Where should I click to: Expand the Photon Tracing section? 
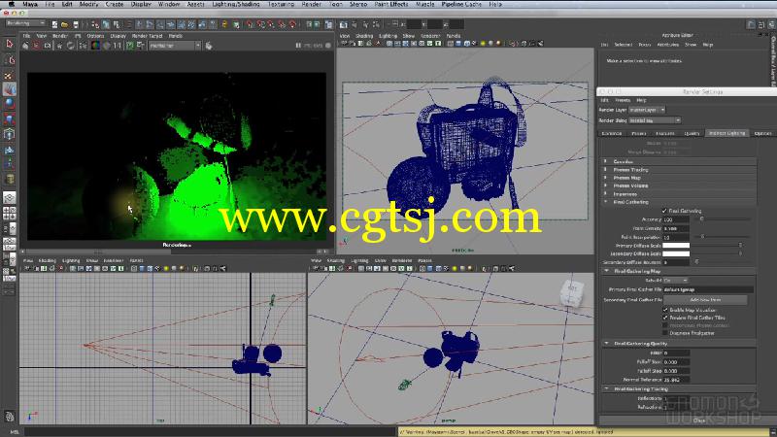(x=605, y=169)
